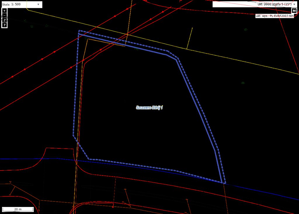
Task: Click the dashed boundary corner touching the blue line
Action: (224, 183)
